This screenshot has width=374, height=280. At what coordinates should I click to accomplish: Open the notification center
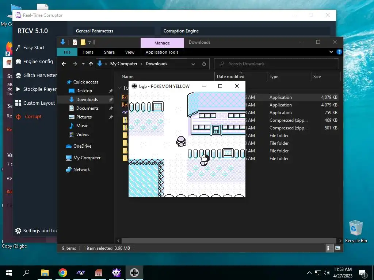[362, 273]
